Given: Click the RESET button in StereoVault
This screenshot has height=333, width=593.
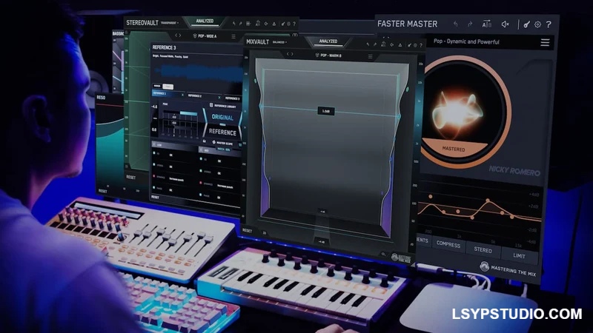Looking at the screenshot, I should coord(131,177).
